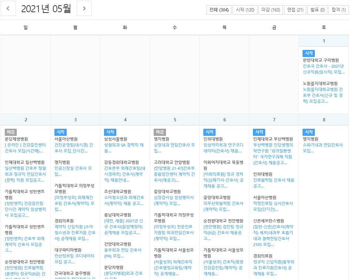350x279 pixels.
Task: Select the 전체 (304) filter tab
Action: click(219, 10)
